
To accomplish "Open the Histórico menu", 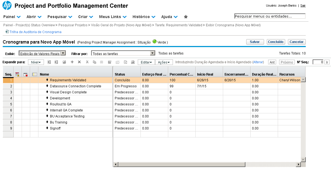I will coord(144,17).
